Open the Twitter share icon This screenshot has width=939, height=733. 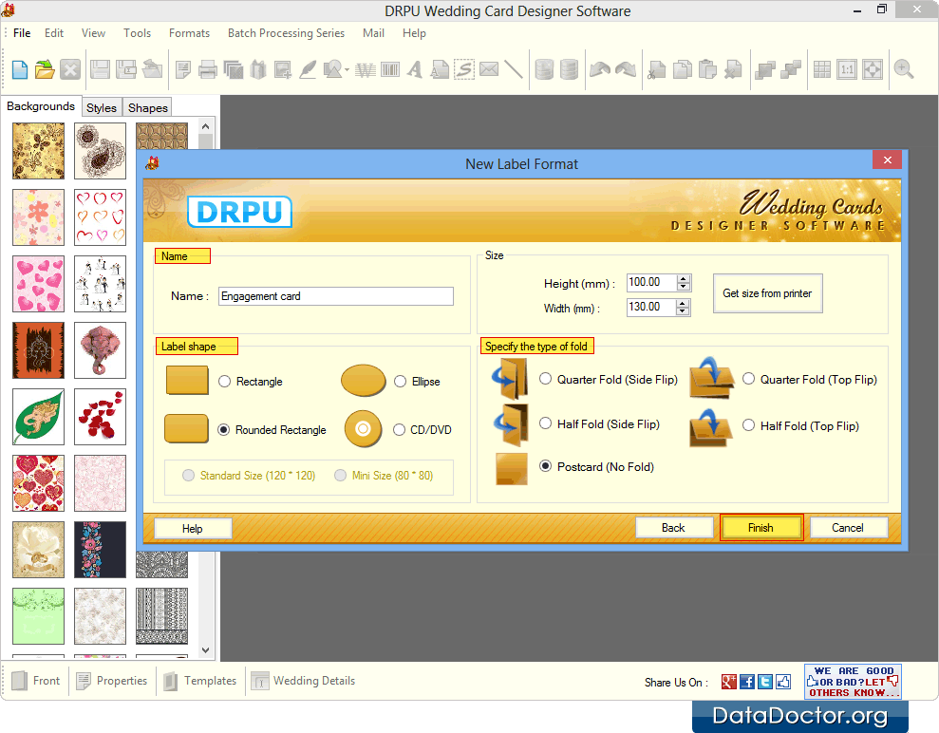(764, 682)
